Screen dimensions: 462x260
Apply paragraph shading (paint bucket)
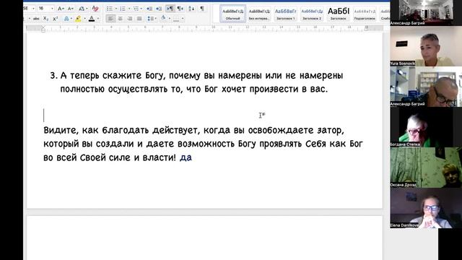click(164, 19)
